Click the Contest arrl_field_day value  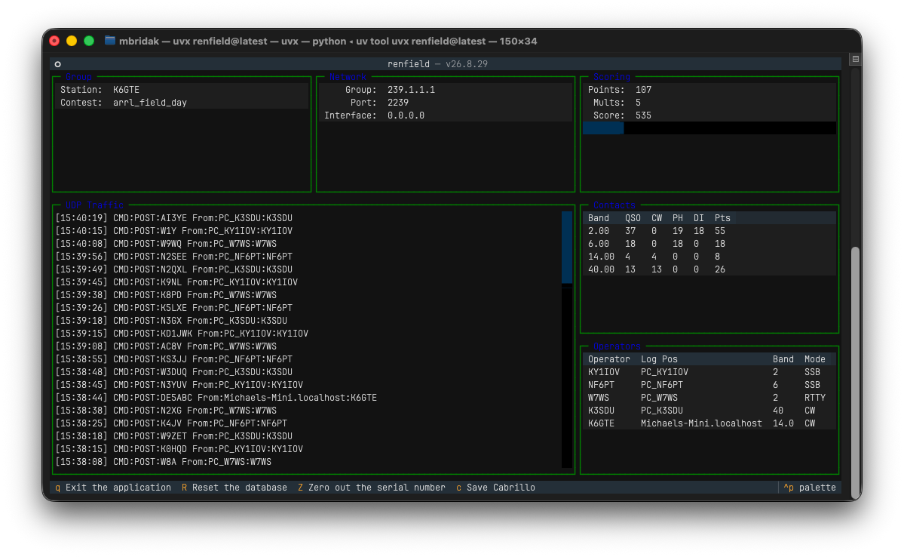[x=150, y=103]
